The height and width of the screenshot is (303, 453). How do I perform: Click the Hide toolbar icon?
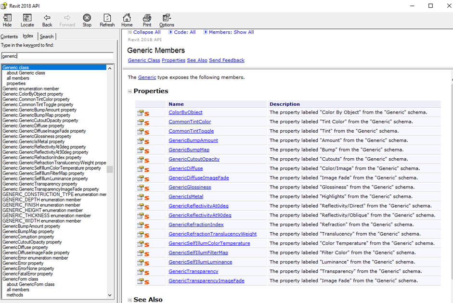pos(7,20)
